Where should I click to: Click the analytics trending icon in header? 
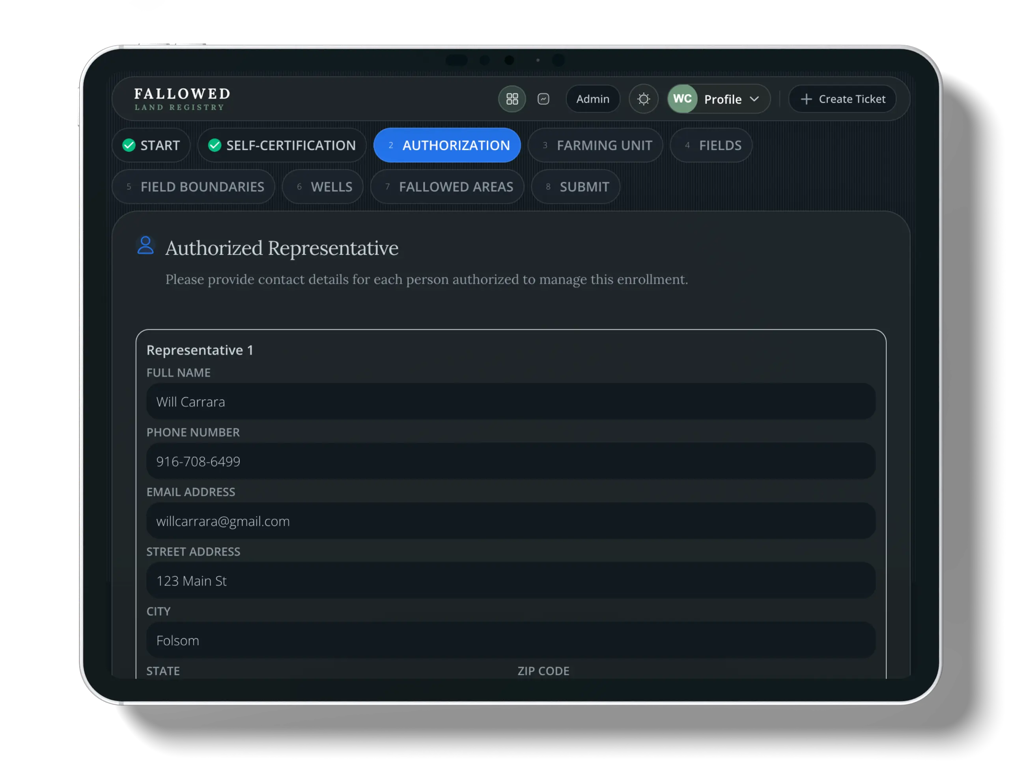[x=543, y=99]
